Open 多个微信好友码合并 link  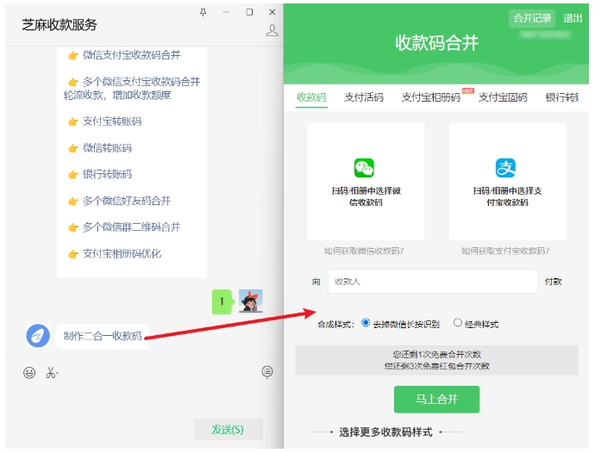(127, 201)
